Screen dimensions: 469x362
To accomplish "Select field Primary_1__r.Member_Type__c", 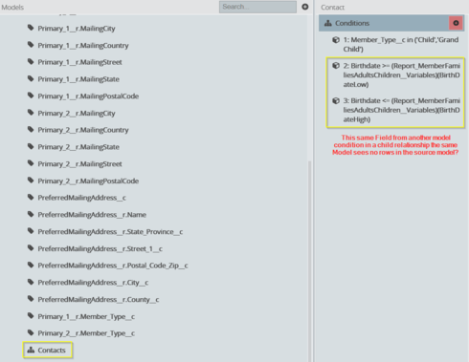I will click(x=86, y=316).
